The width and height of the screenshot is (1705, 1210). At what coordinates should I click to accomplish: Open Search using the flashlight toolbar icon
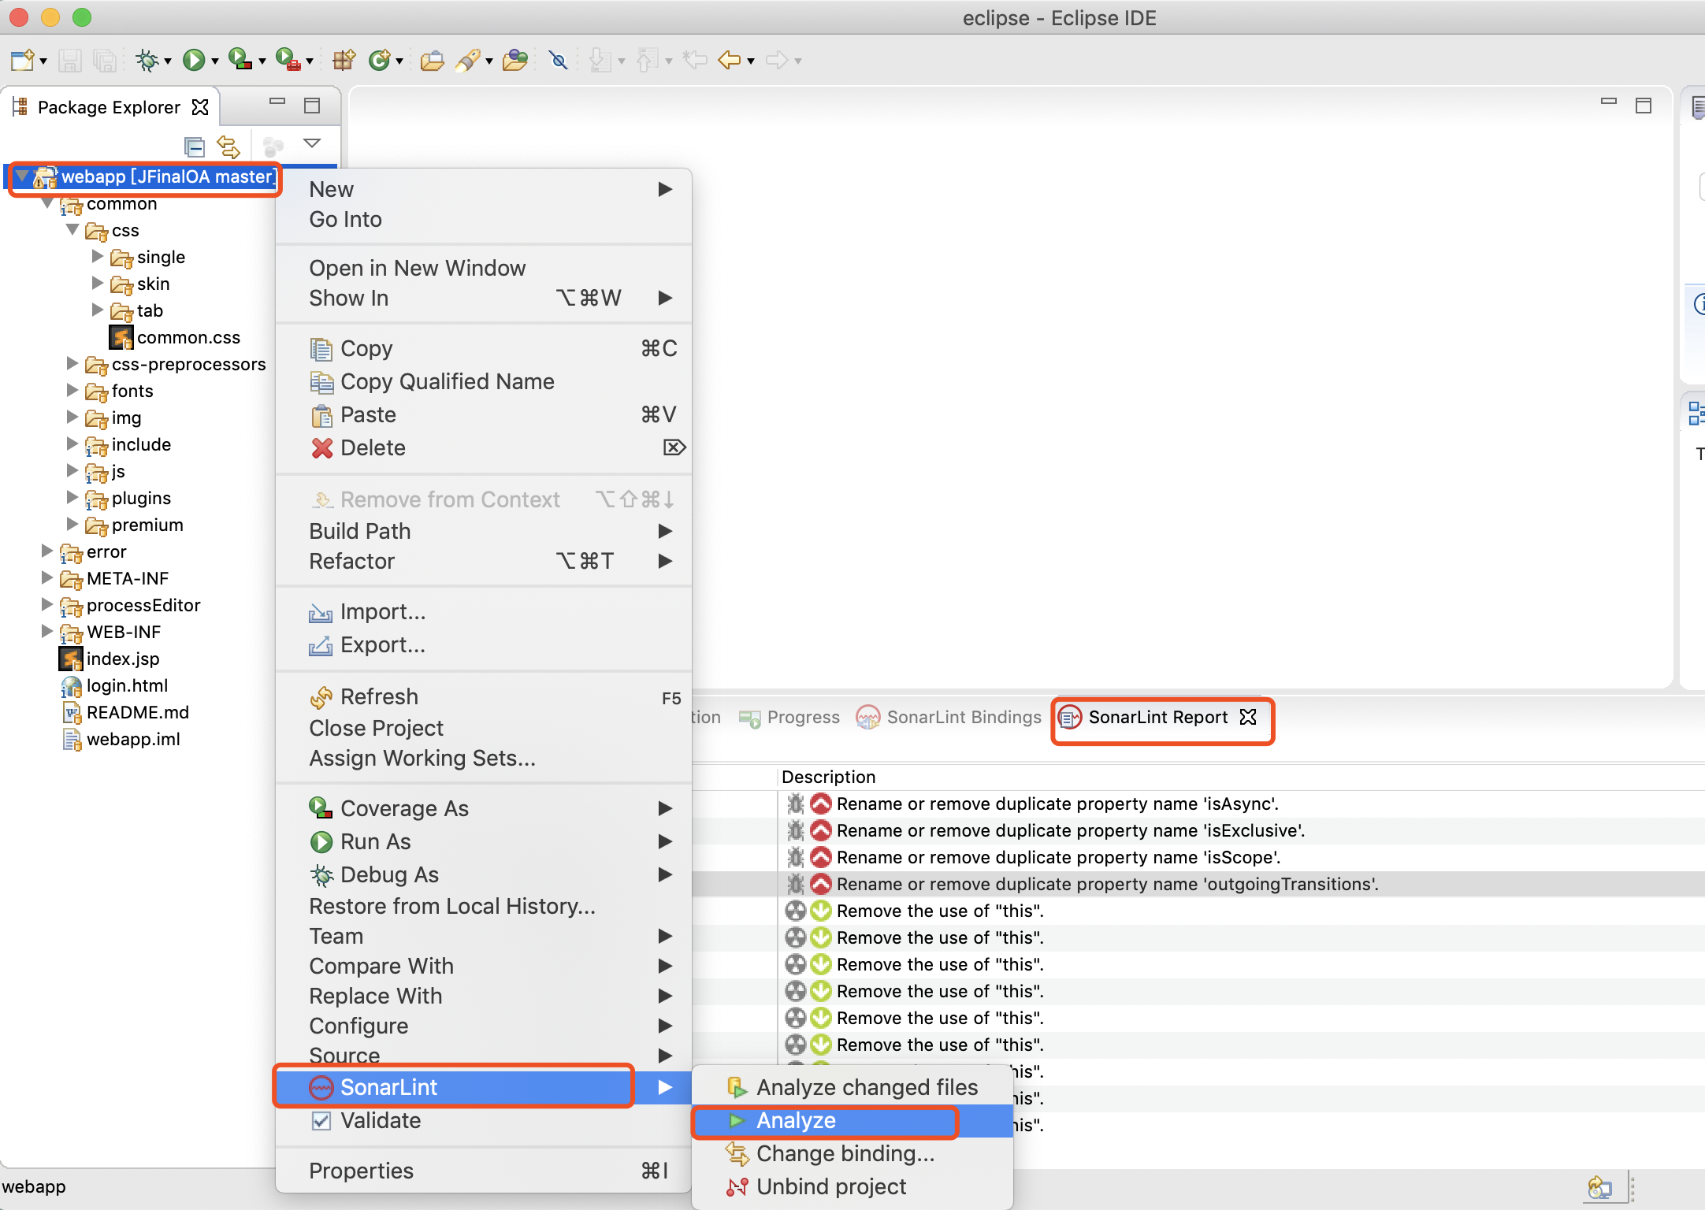pyautogui.click(x=470, y=60)
